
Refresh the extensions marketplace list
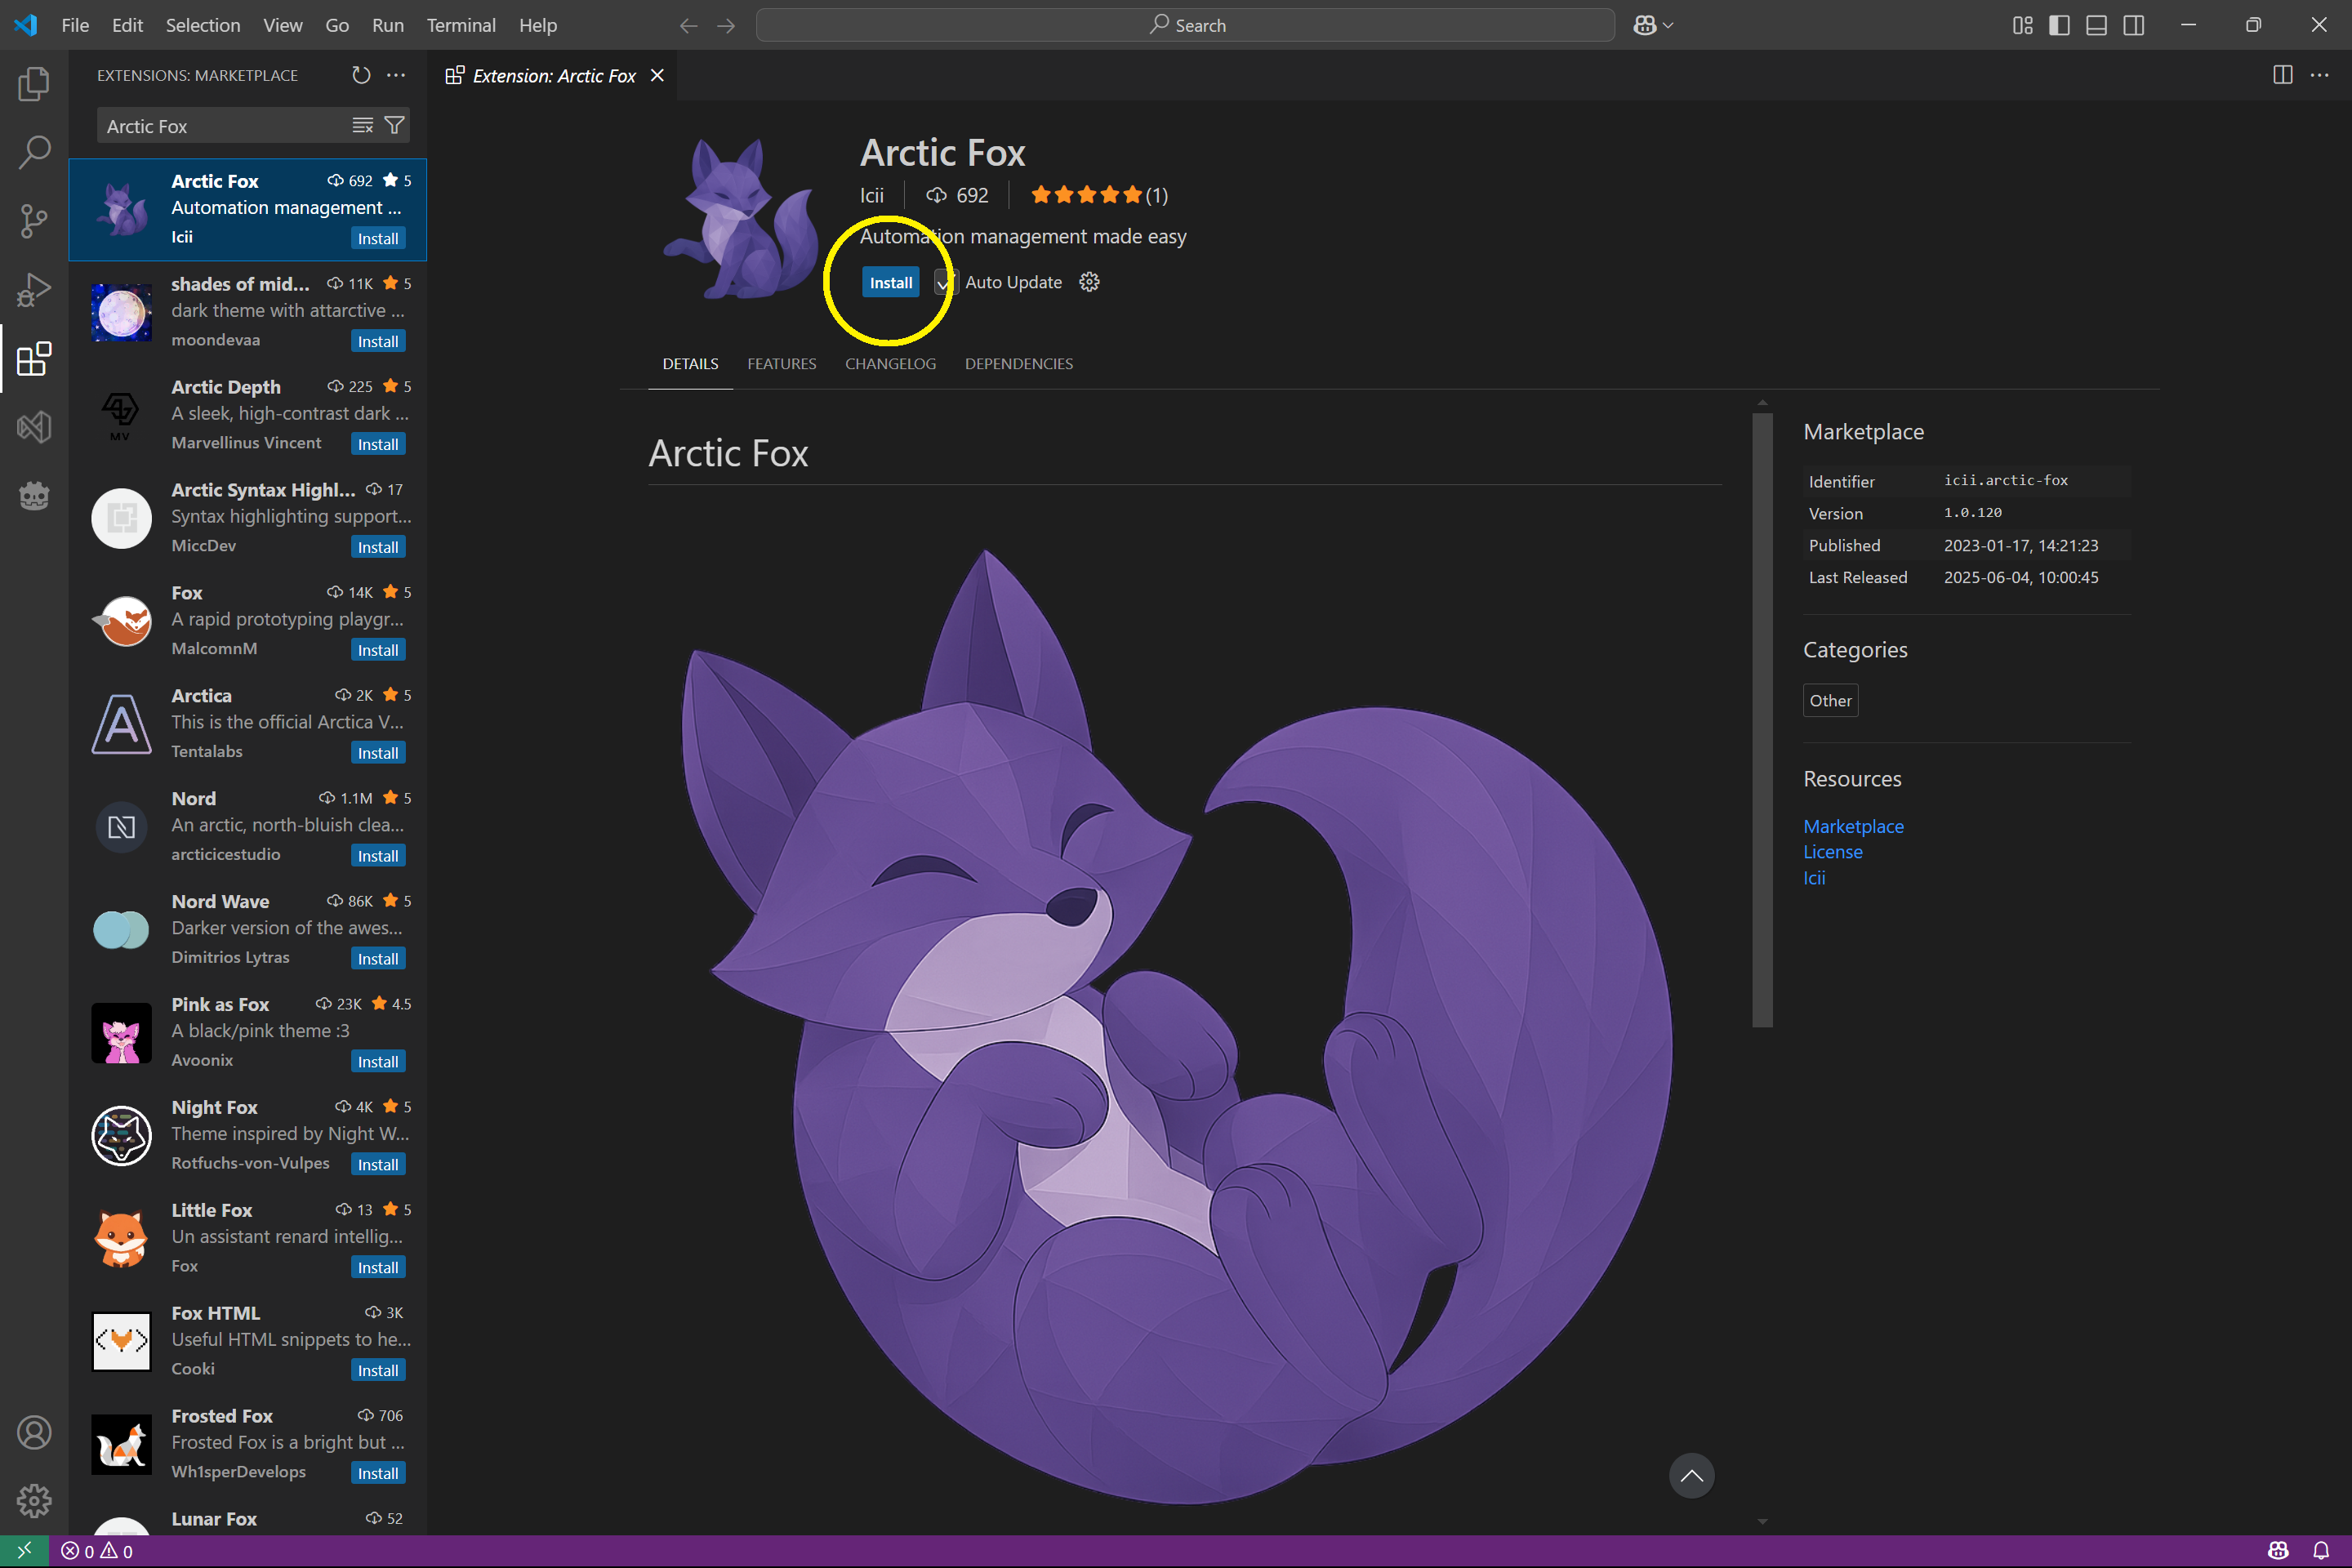click(361, 75)
